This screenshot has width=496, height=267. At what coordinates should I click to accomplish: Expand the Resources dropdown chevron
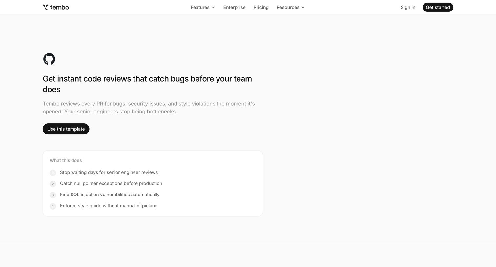coord(303,7)
